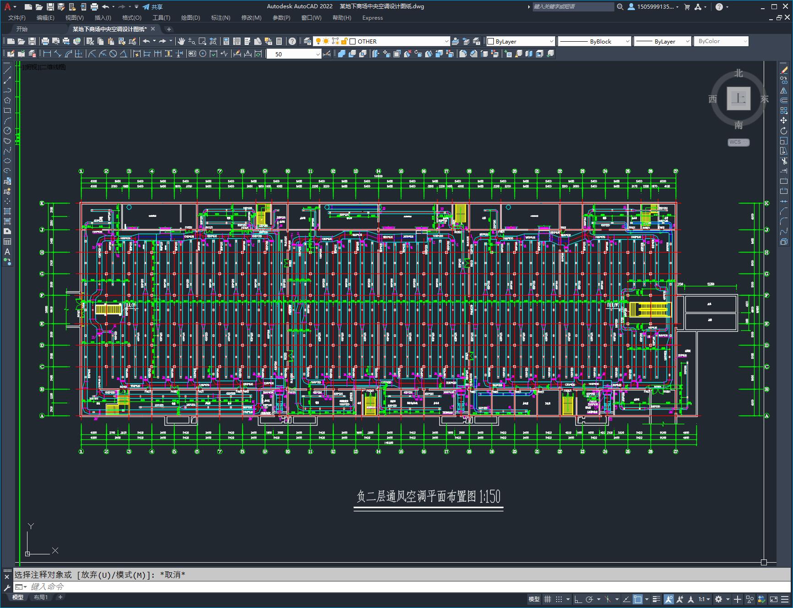Toggle the lock icon of layer OTHER

(x=344, y=41)
